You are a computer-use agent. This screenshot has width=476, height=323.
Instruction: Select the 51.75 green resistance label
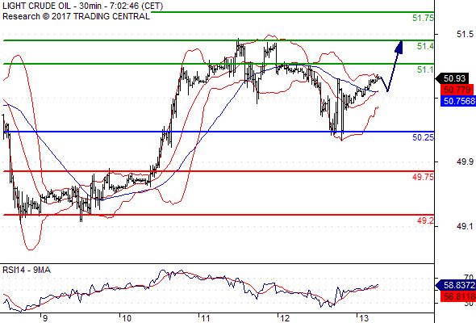click(423, 18)
